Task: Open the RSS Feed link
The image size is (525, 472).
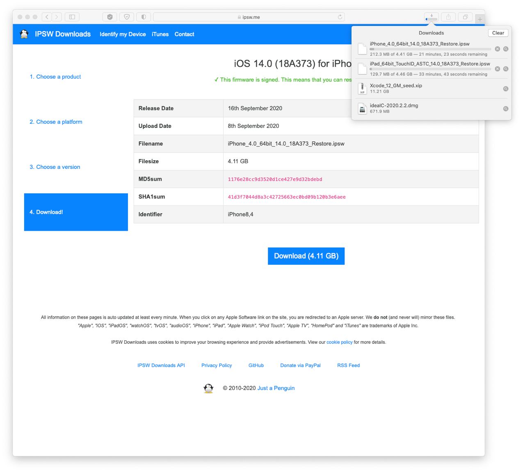Action: [348, 365]
